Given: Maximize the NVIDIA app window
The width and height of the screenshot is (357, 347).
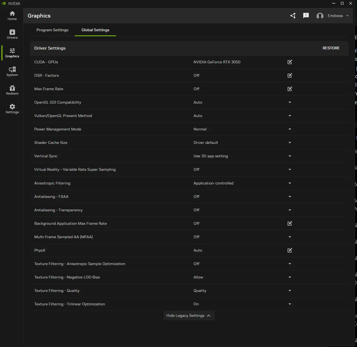Looking at the screenshot, I should pos(342,3).
